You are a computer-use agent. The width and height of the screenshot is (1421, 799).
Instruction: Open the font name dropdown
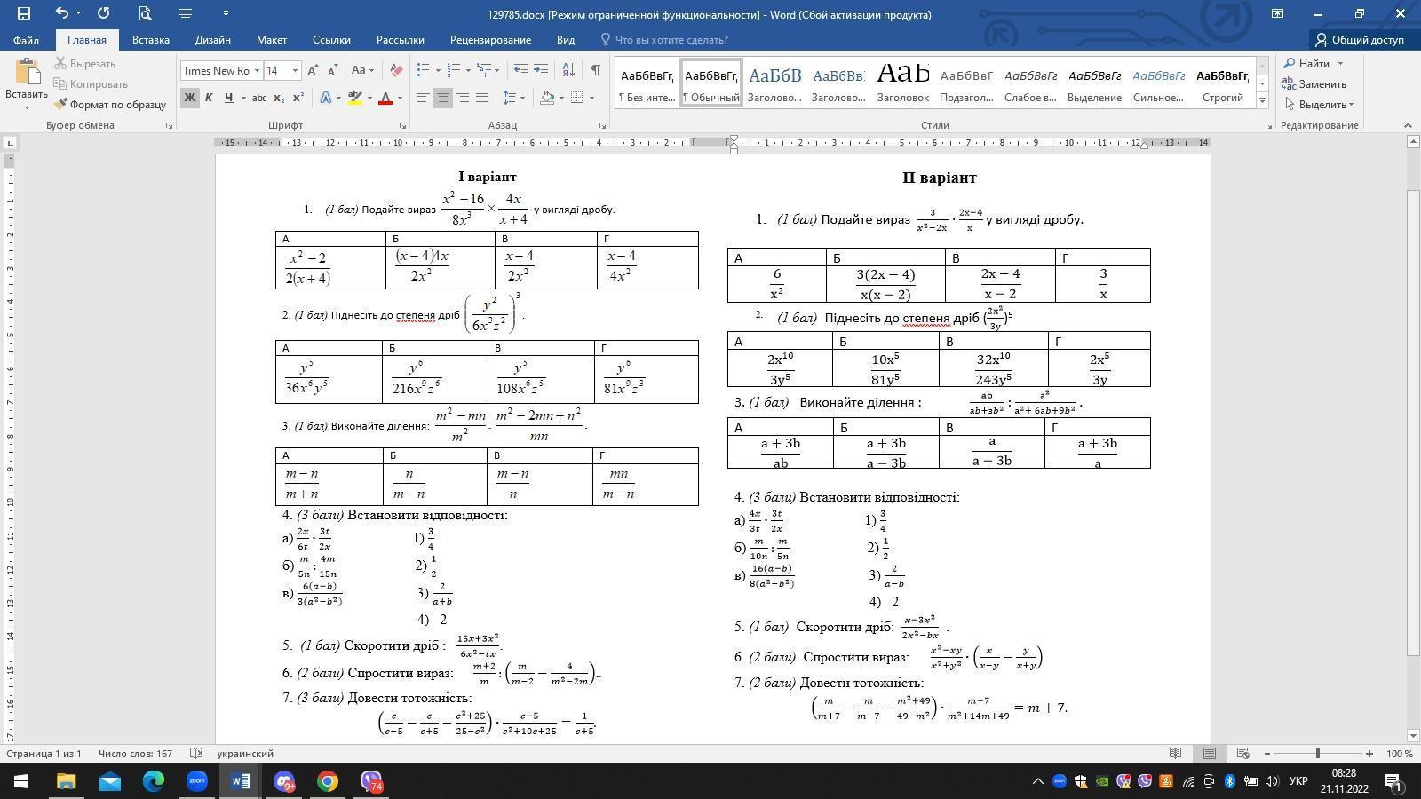[257, 71]
